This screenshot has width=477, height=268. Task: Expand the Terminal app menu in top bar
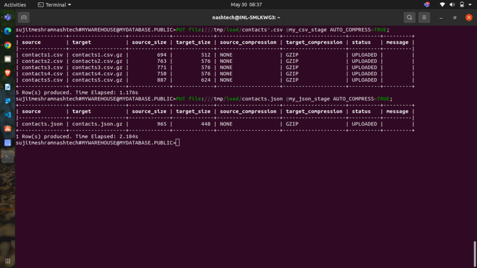pos(55,5)
